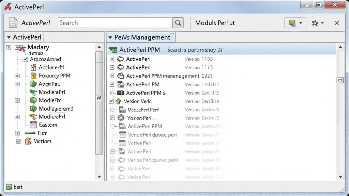349x196 pixels.
Task: Toggle checkbox for ActivePerl PM row
Action: (x=112, y=84)
